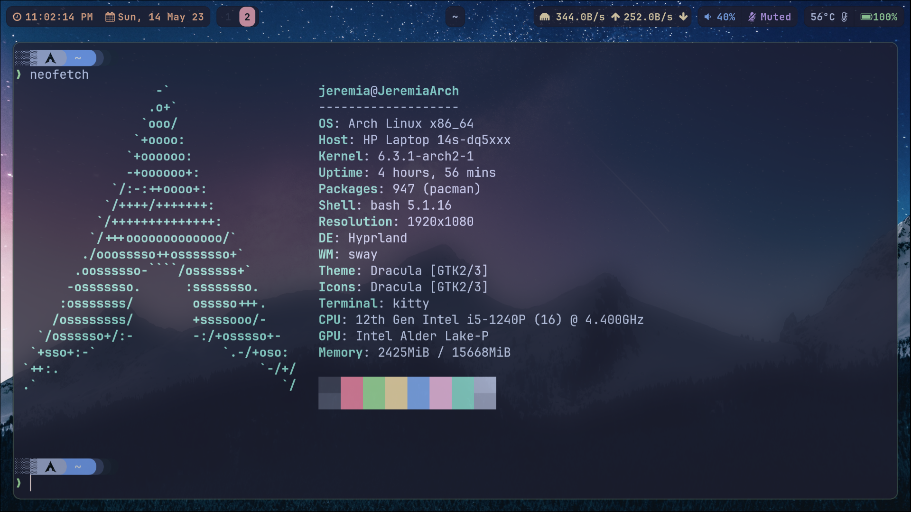911x512 pixels.
Task: Click the clock icon beside 11:02:14 PM
Action: coord(17,17)
